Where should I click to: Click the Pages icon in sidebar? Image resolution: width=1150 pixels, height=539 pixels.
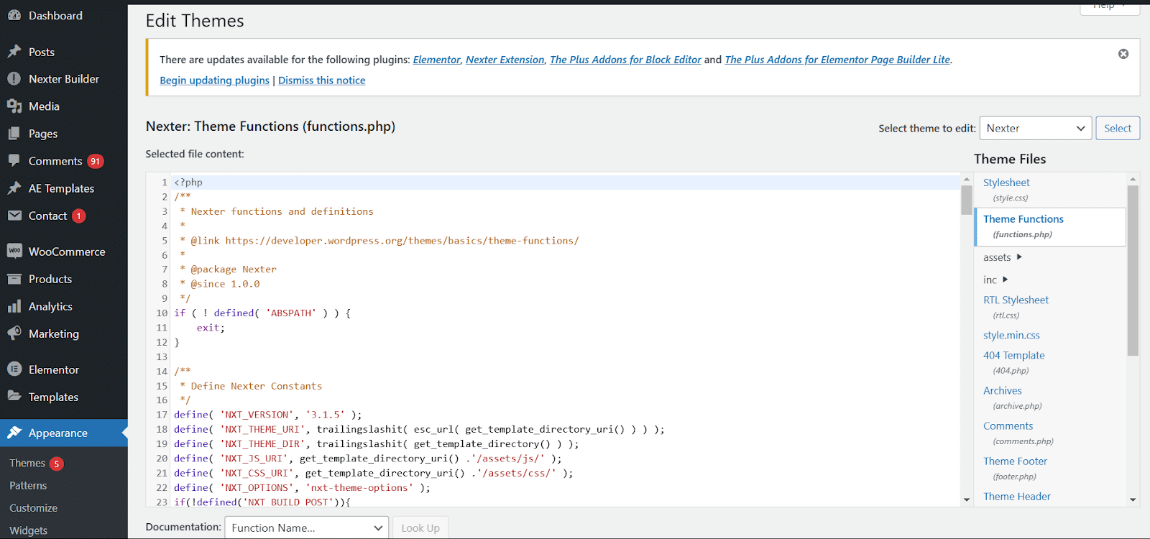(x=14, y=134)
